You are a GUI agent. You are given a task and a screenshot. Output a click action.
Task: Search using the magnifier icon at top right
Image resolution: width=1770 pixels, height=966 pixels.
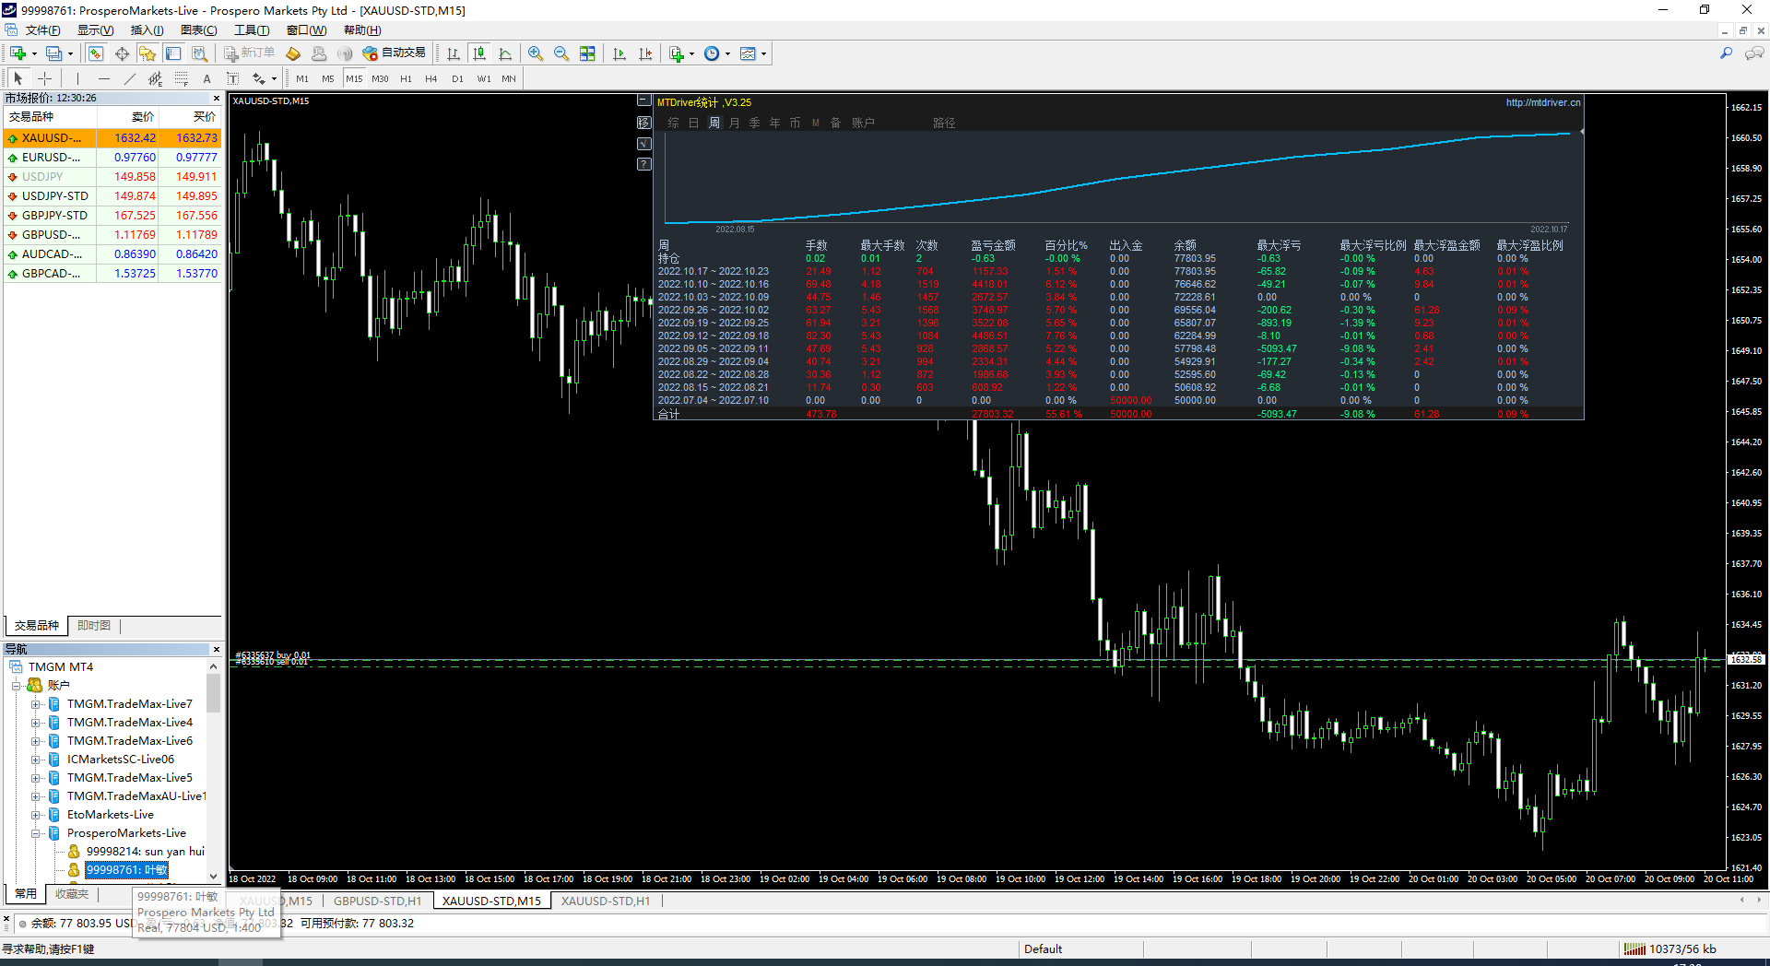coord(1726,53)
